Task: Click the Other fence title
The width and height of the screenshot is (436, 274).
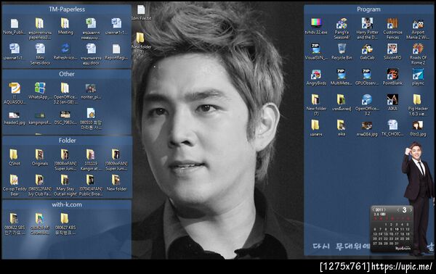Action: tap(67, 74)
